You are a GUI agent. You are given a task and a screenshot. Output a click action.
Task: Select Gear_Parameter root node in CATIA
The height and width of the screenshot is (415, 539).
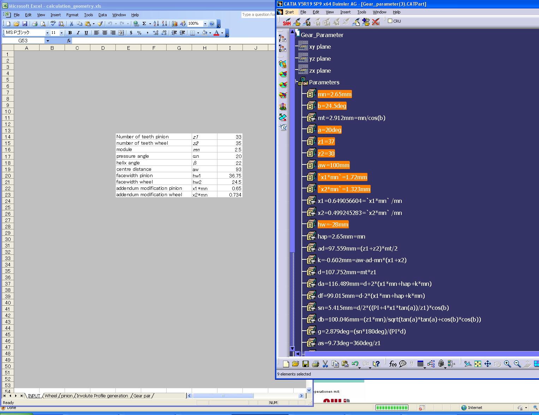pyautogui.click(x=322, y=35)
